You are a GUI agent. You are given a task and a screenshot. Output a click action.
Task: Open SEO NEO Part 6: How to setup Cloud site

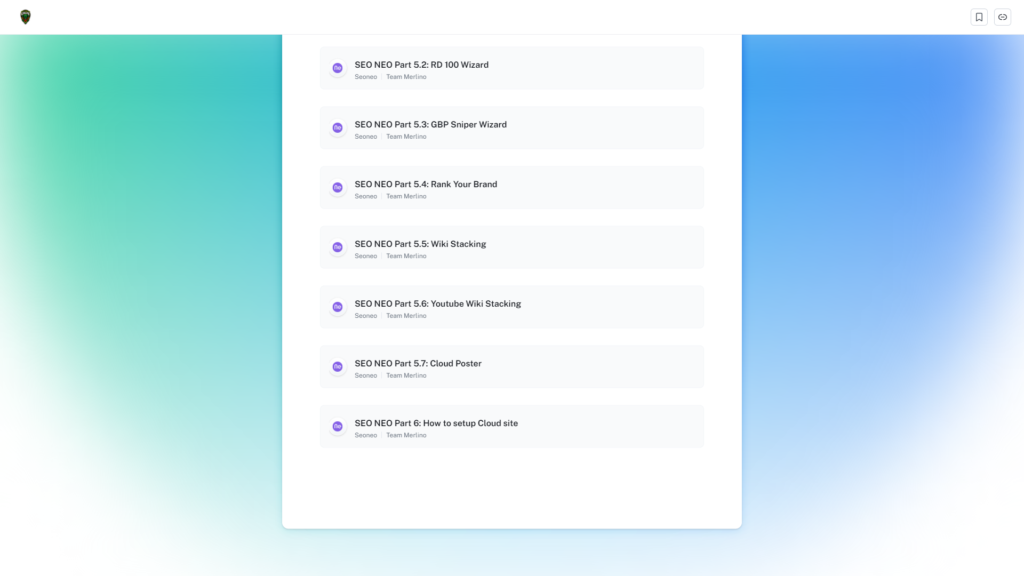[x=436, y=423]
